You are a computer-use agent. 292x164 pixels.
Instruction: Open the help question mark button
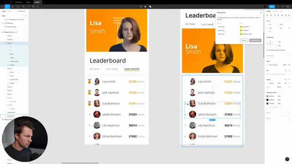[x=287, y=159]
